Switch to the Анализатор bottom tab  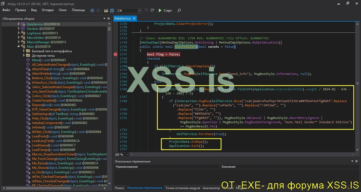click(211, 188)
